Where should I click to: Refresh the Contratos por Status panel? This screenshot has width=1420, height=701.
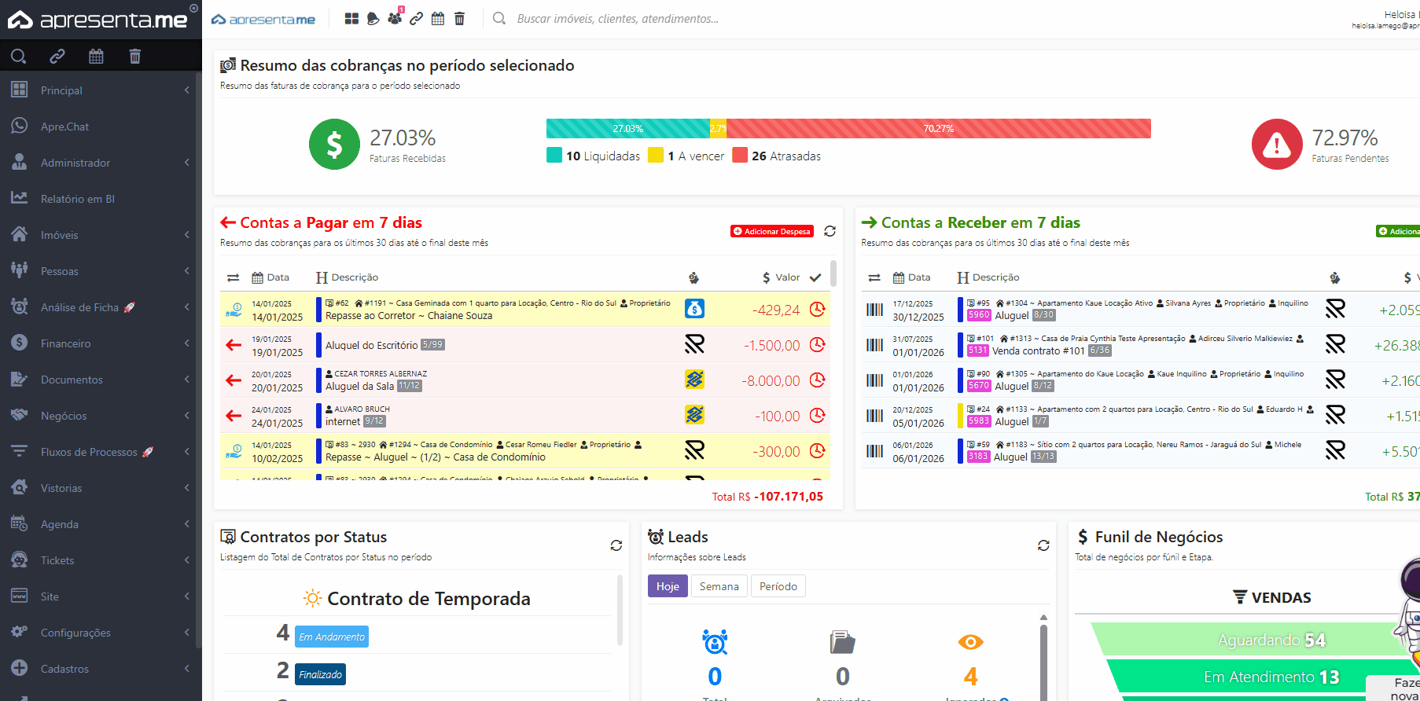tap(616, 545)
